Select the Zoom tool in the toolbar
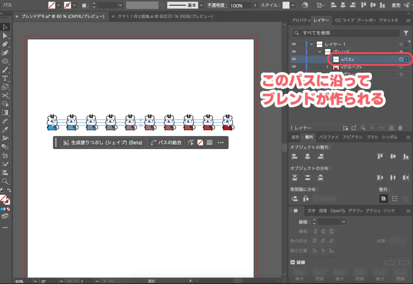 click(5, 181)
